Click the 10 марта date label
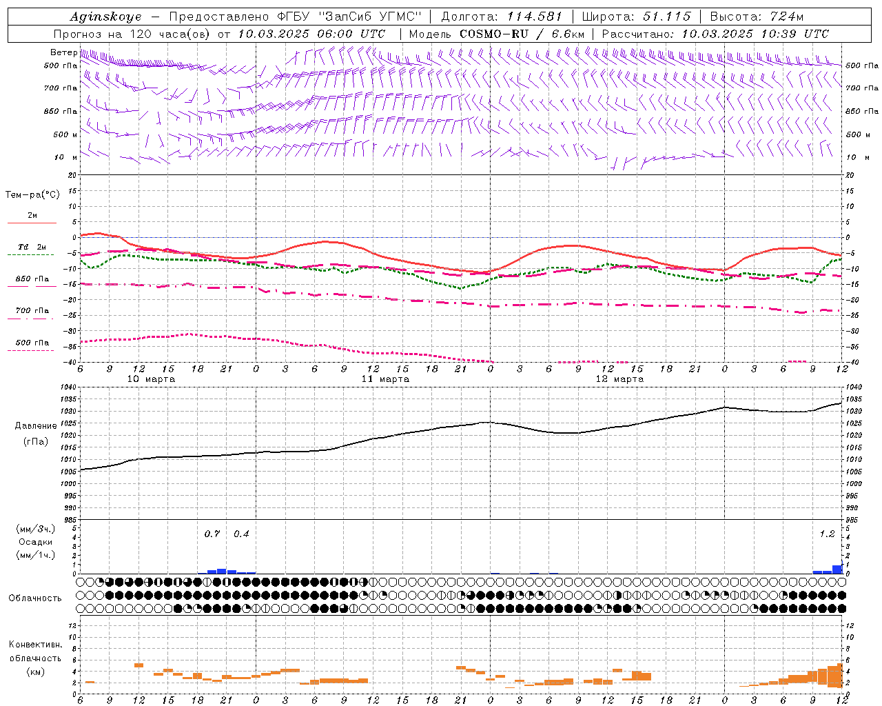This screenshot has width=882, height=706. click(x=152, y=379)
